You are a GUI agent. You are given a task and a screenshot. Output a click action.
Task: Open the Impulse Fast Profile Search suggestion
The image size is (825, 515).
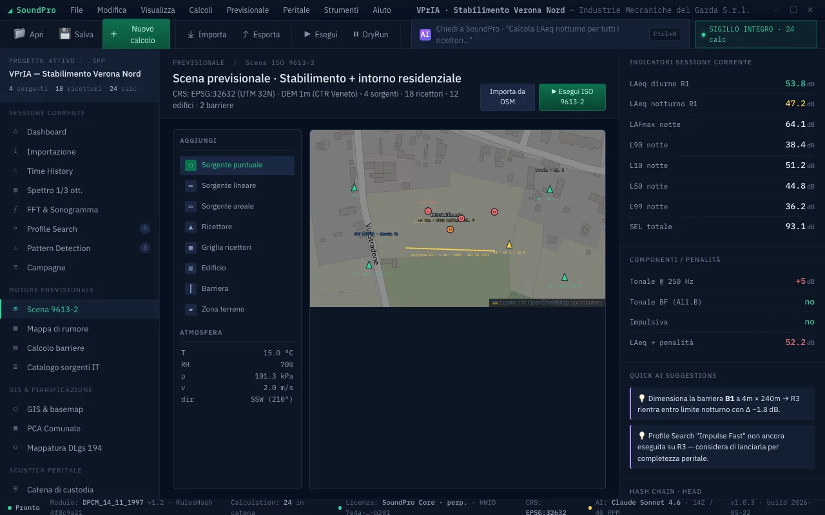(x=722, y=447)
